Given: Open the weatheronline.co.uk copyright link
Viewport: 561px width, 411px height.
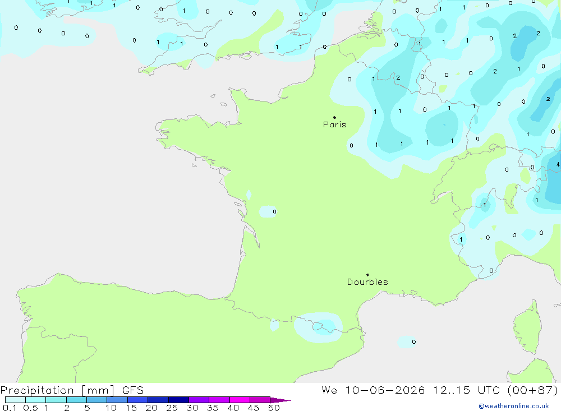Looking at the screenshot, I should (x=514, y=406).
